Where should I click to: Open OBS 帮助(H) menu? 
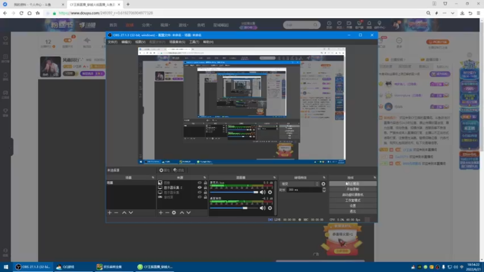pyautogui.click(x=208, y=42)
